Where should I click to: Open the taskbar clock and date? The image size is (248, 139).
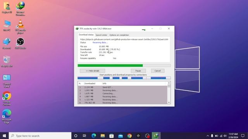[x=233, y=136]
